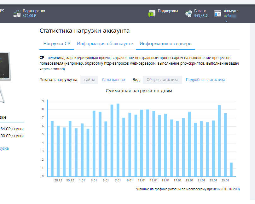The image size is (255, 204).
Task: Select the сайты load filter
Action: [89, 80]
